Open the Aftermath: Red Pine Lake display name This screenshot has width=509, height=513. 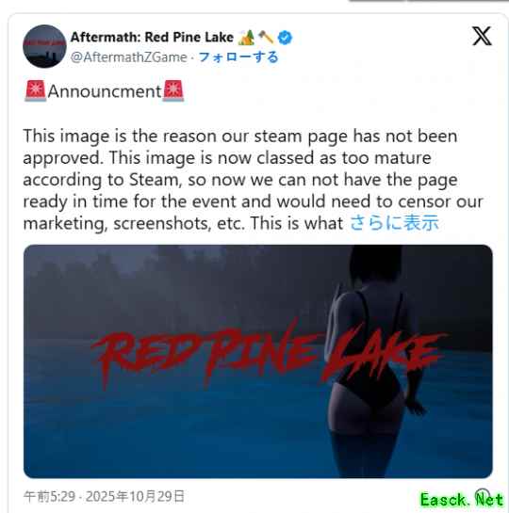click(x=152, y=38)
